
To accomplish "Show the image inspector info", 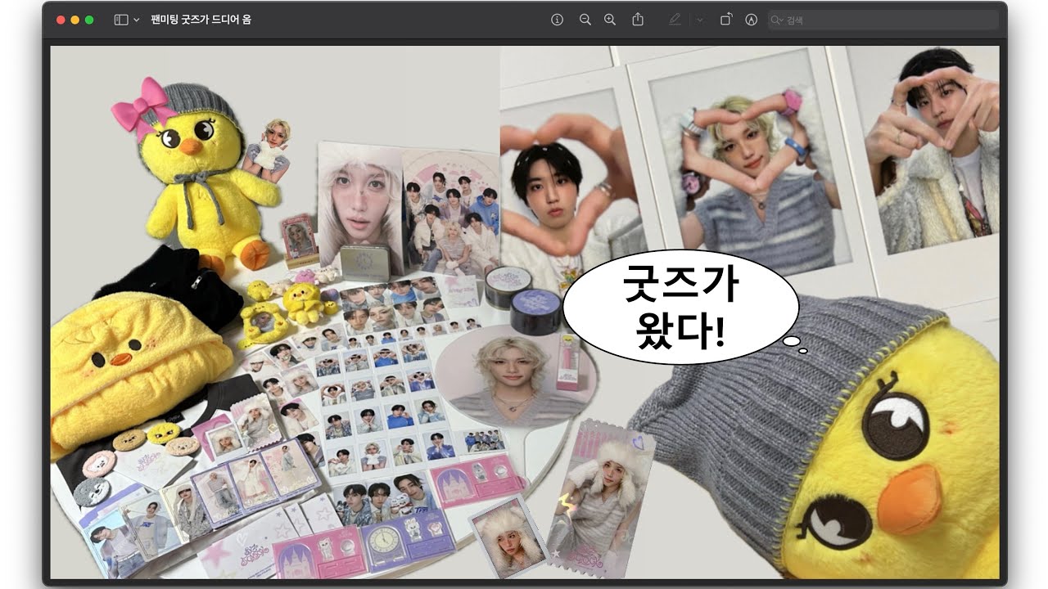I will pyautogui.click(x=558, y=20).
